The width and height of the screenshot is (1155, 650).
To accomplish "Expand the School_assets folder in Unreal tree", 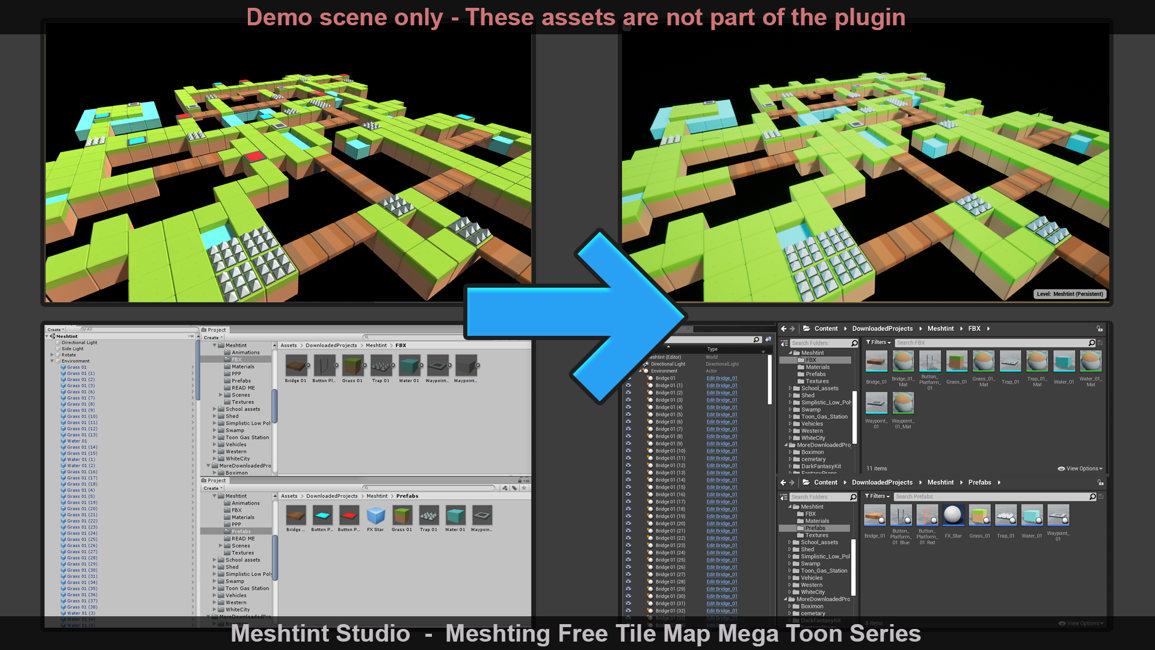I will click(790, 388).
